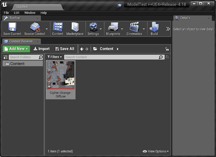Click the Content Browser tab grid icon
216x157 pixels.
tap(6, 42)
